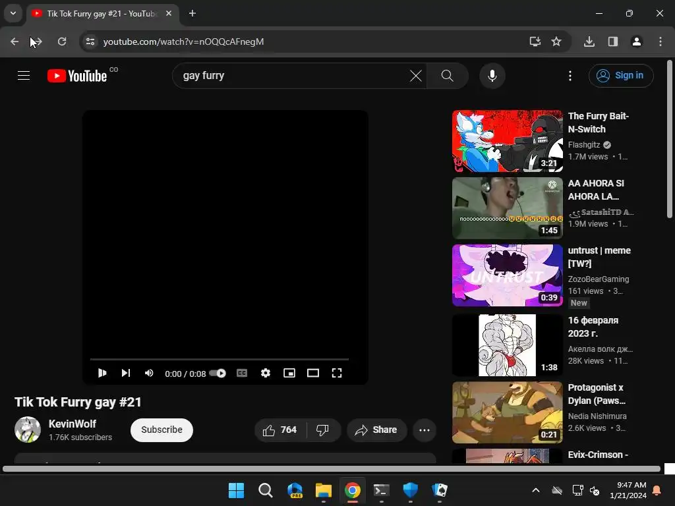675x506 pixels.
Task: Open the clock showing 9:47 AM
Action: pos(628,490)
